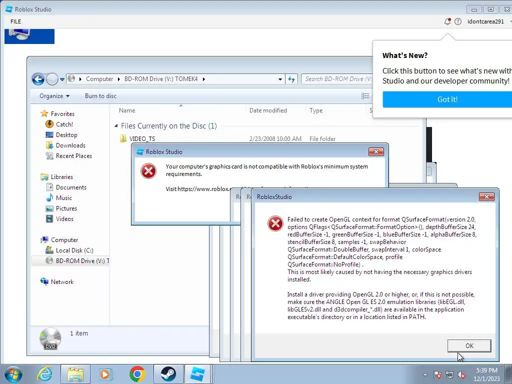This screenshot has height=384, width=512.
Task: Open the FILE menu in Roblox Studio
Action: [x=15, y=21]
